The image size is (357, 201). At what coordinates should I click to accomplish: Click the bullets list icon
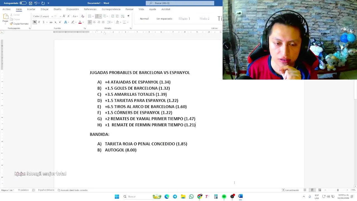(90, 16)
